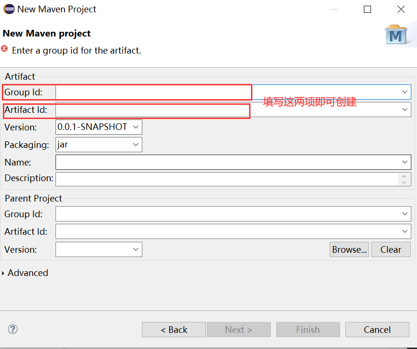Screen dimensions: 417x349
Task: Open the Artifact section Artifact Id dropdown arrow
Action: coord(405,110)
